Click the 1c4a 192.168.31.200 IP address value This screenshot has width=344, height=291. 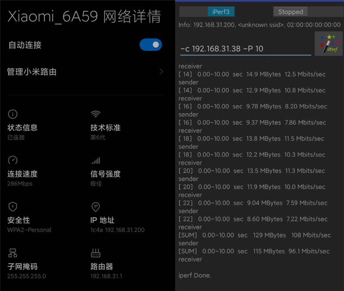(117, 230)
